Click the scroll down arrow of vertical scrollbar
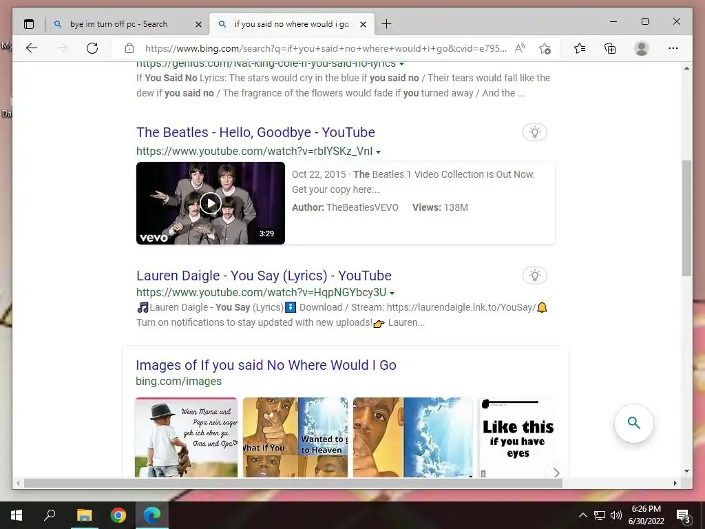Screen dimensions: 705x529 (686, 471)
